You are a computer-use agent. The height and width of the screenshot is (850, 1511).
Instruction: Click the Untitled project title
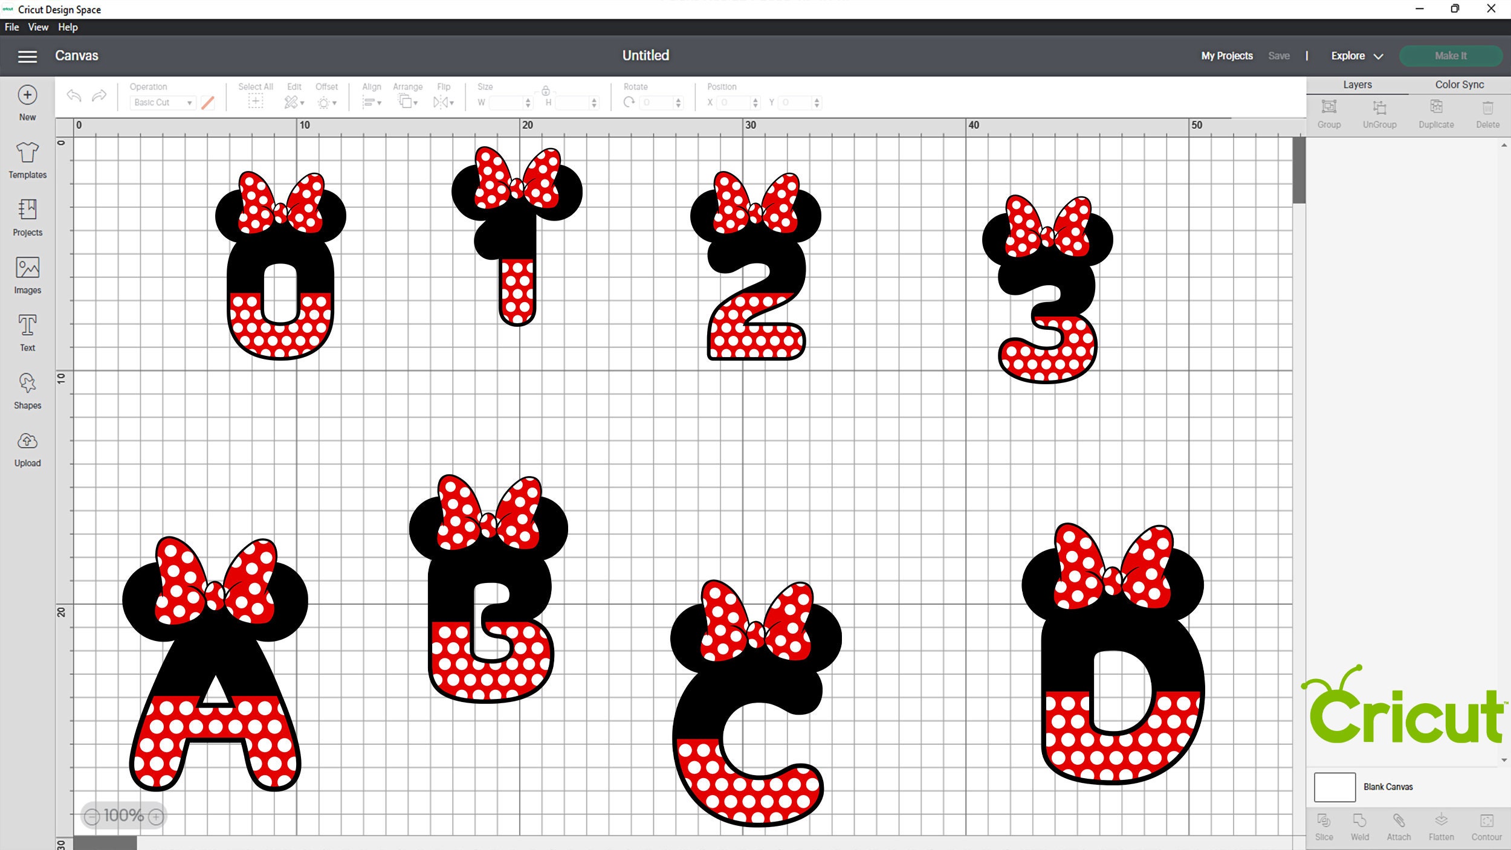[645, 56]
